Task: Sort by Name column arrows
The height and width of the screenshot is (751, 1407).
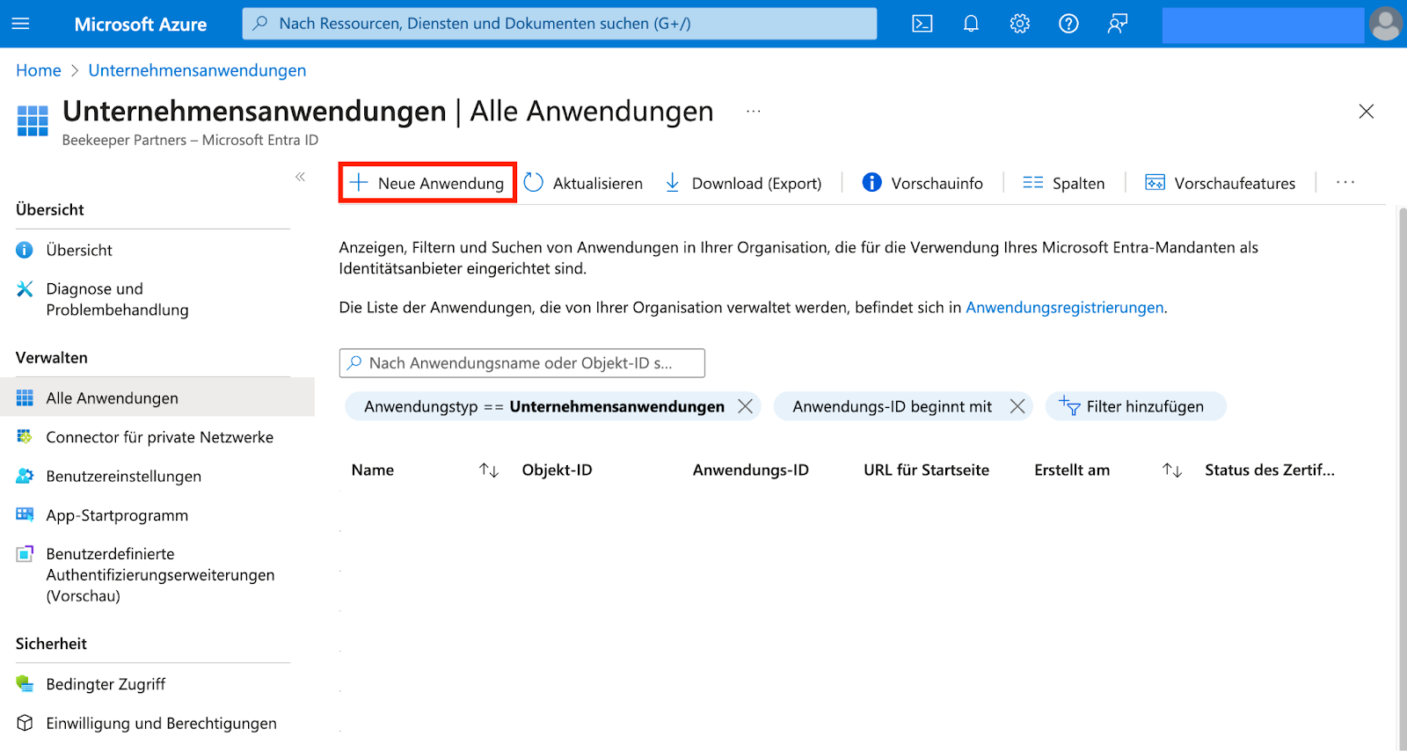Action: click(x=489, y=470)
